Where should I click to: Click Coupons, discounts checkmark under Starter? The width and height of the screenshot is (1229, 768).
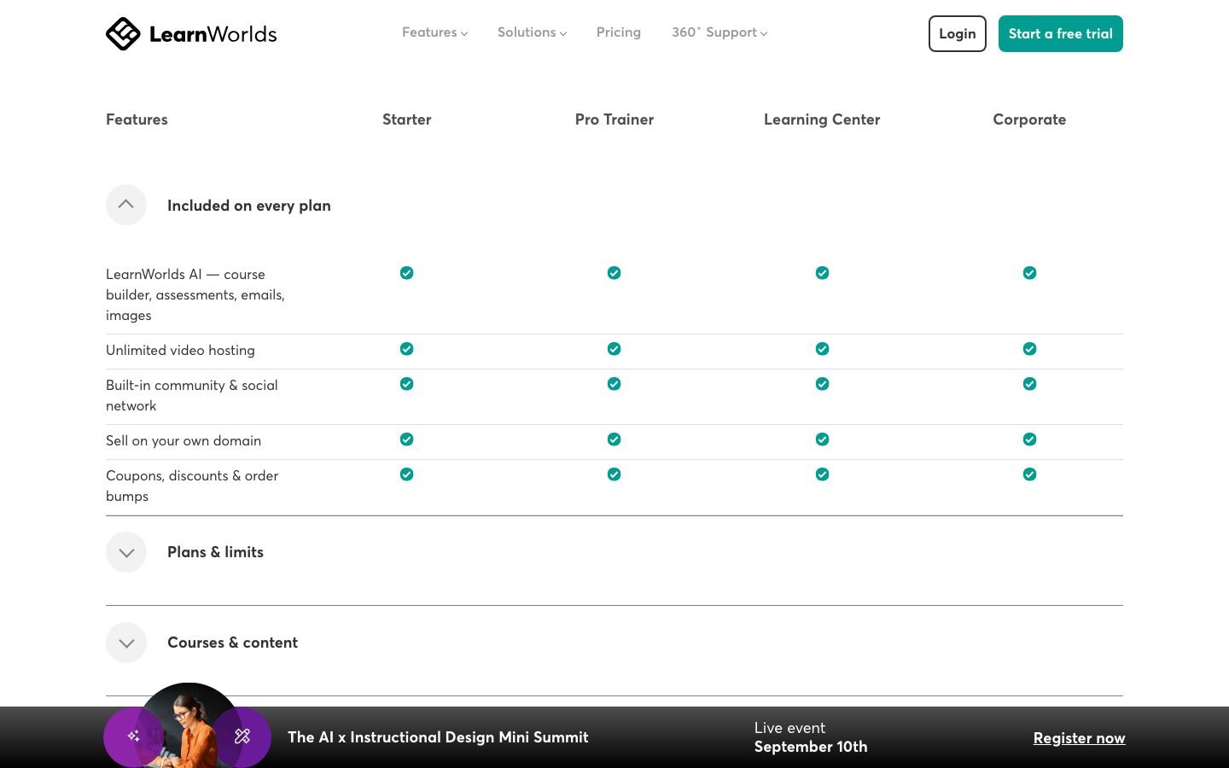coord(407,474)
